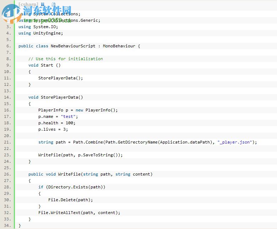Click the string literal "test" on line 17
Viewport: 277px width, 229px height.
pos(68,116)
